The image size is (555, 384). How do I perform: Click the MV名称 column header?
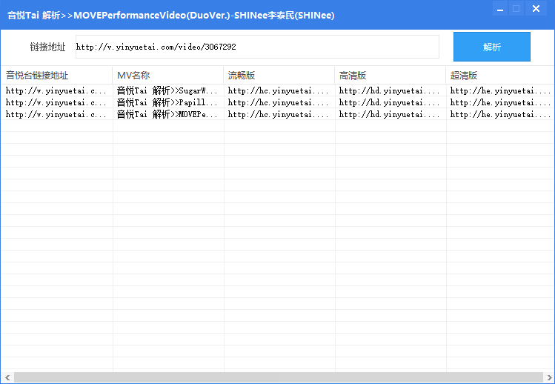[x=167, y=76]
